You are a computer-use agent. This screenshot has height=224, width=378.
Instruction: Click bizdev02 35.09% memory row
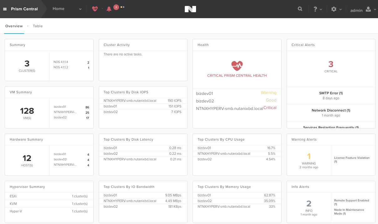click(236, 201)
